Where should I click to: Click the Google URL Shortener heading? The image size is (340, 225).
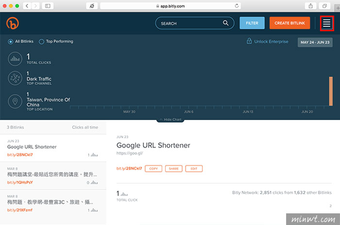153,145
